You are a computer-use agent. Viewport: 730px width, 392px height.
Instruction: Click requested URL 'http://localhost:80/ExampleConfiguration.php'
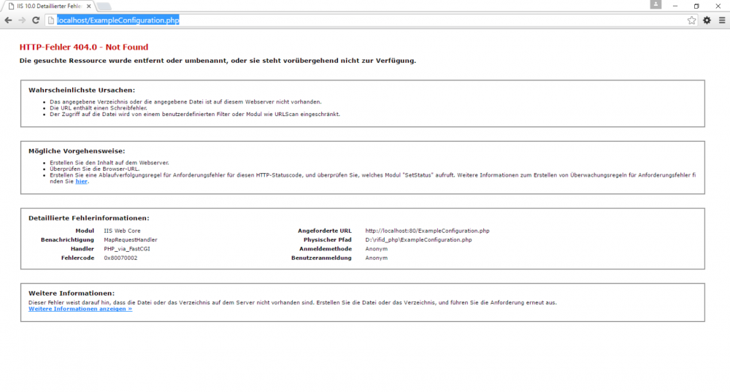pos(427,231)
